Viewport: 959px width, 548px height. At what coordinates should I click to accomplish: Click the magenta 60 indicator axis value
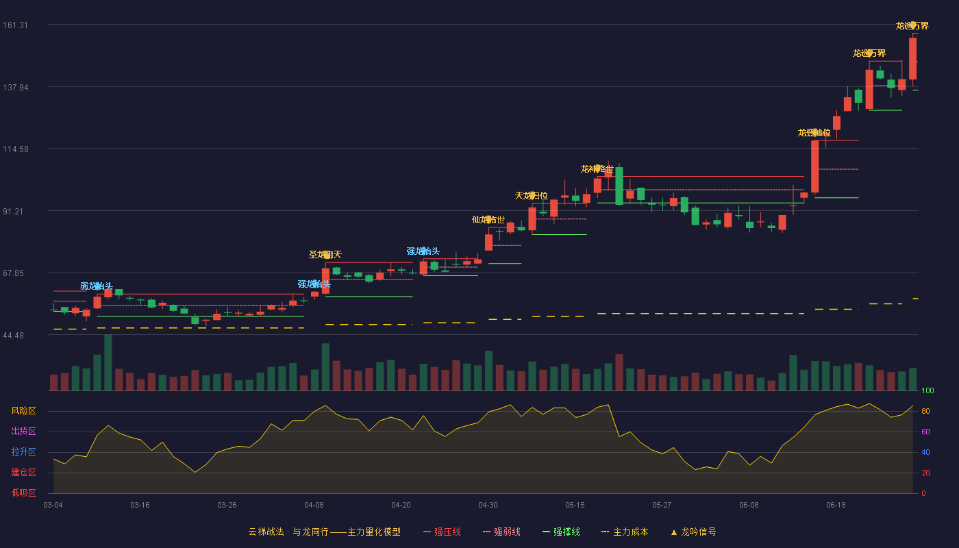pyautogui.click(x=925, y=432)
